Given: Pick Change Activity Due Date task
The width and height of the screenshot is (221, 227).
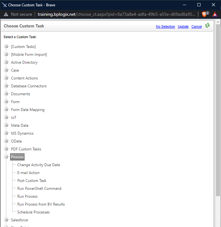Looking at the screenshot, I should coord(39,165).
